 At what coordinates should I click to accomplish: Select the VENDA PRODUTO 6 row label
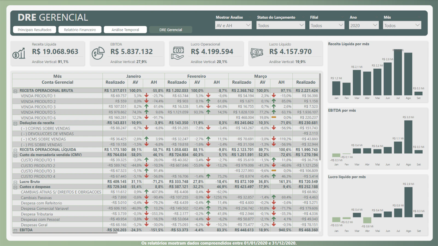pos(38,118)
